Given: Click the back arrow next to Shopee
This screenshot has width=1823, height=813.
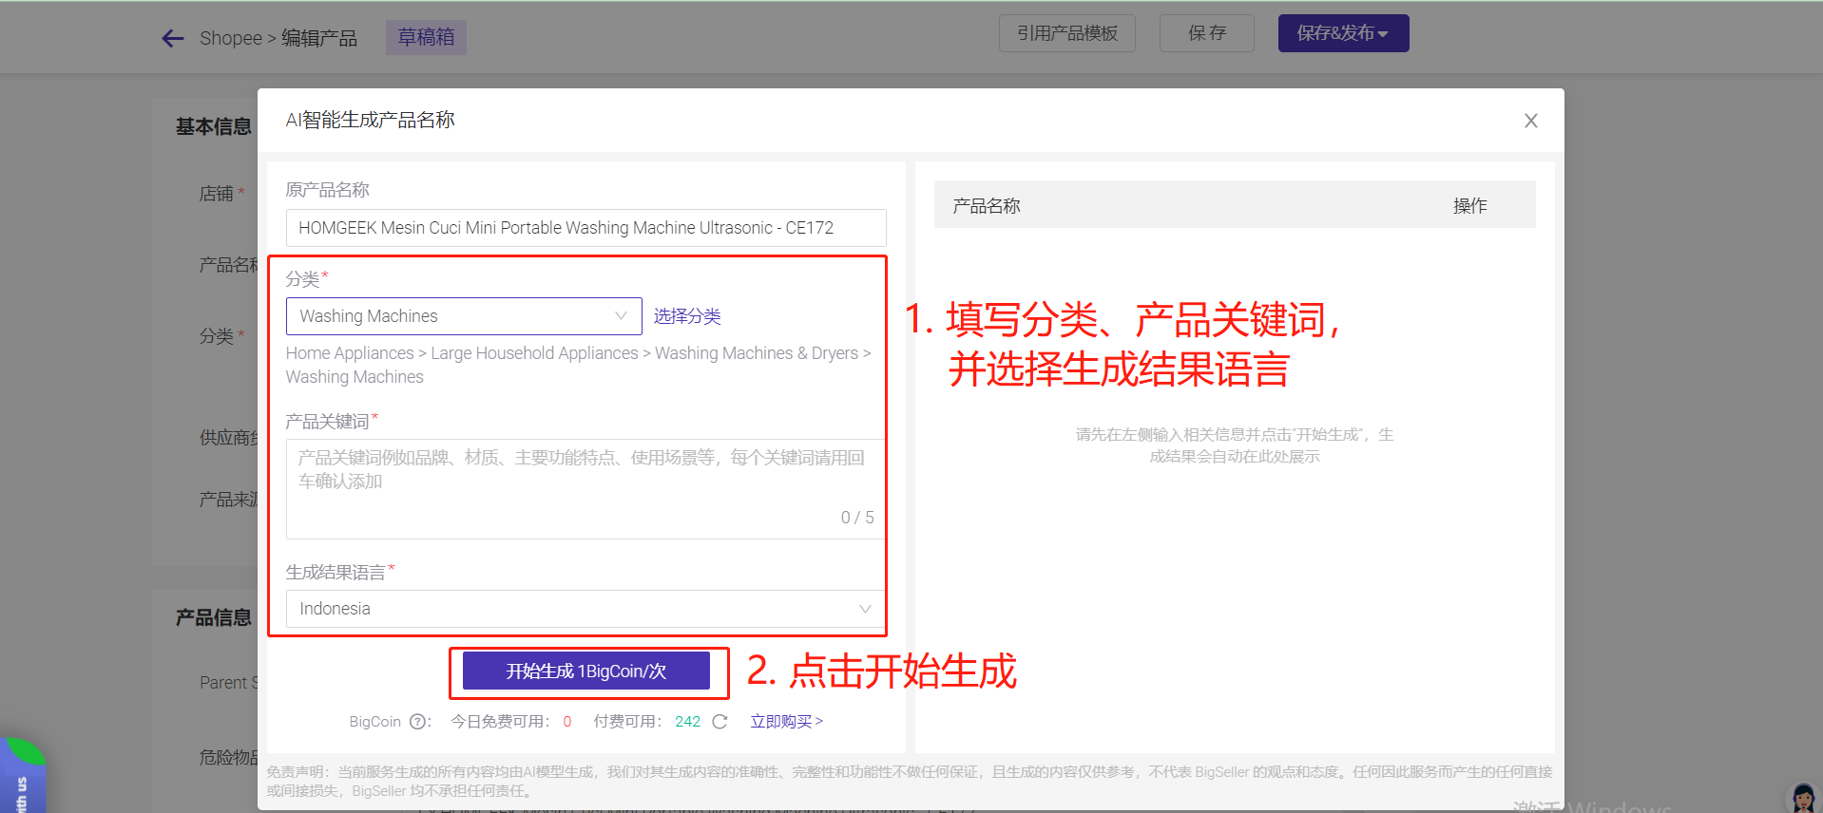Looking at the screenshot, I should click(172, 38).
